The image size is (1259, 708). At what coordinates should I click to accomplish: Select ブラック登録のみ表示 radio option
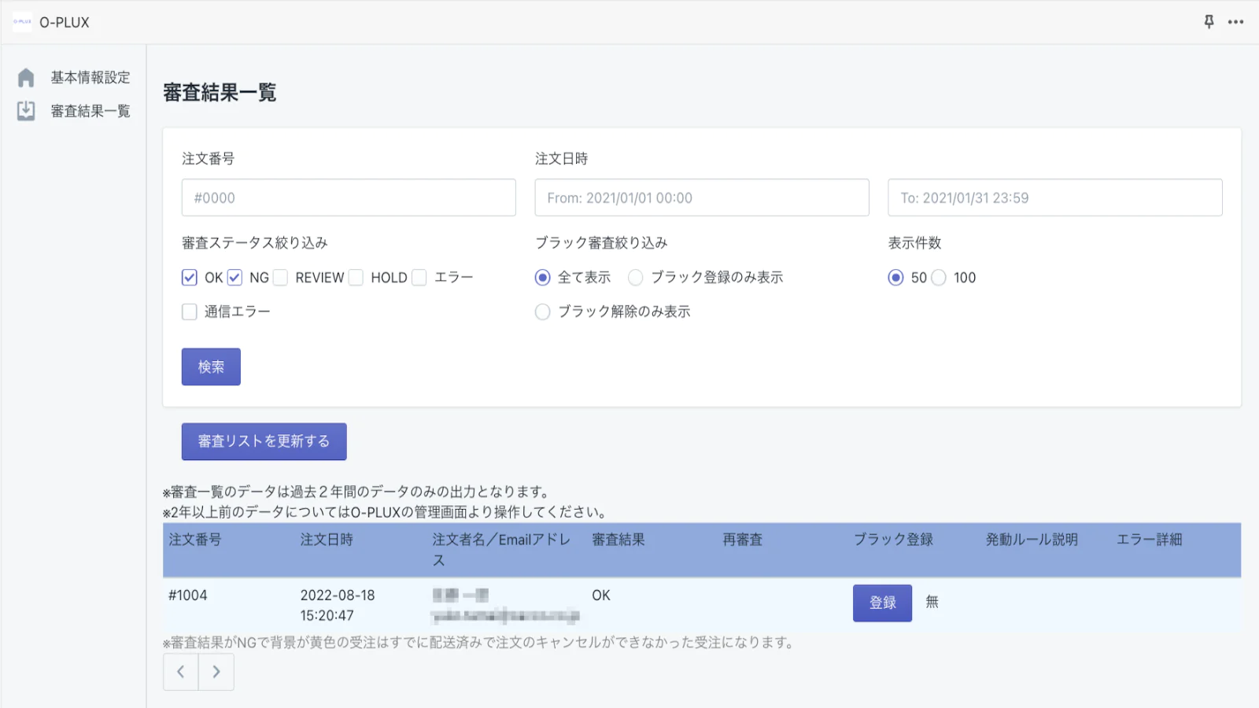point(636,278)
